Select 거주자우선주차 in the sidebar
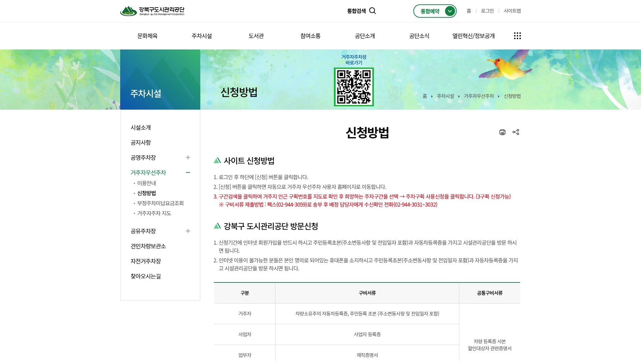 [148, 172]
